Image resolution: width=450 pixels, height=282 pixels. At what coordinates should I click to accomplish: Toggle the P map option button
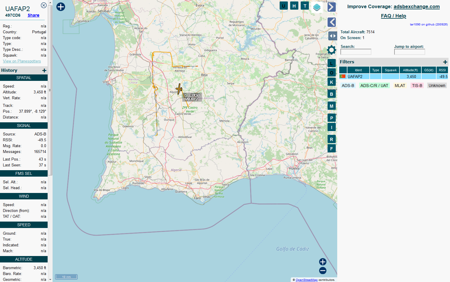331,118
